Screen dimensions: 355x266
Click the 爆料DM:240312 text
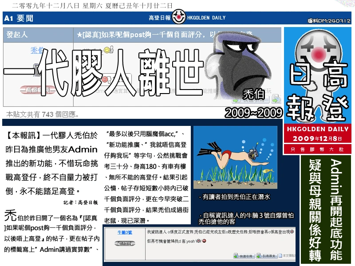[x=329, y=21]
